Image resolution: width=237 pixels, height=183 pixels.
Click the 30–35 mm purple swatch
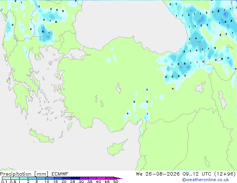[84, 178]
